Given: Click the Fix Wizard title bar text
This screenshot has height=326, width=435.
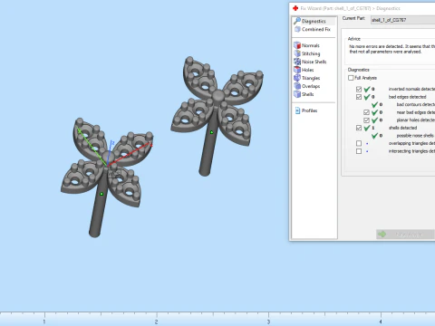Looking at the screenshot, I should pos(350,8).
